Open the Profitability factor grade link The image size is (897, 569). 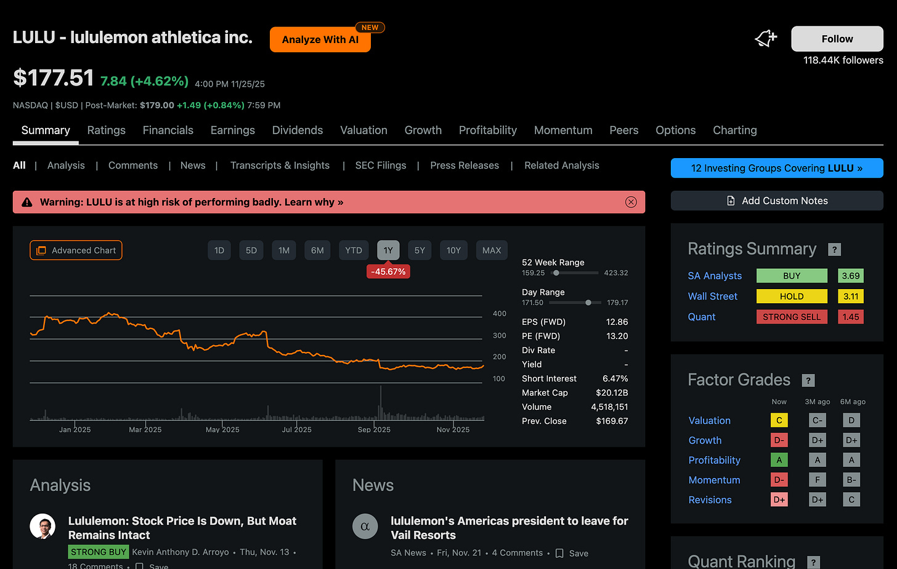715,460
